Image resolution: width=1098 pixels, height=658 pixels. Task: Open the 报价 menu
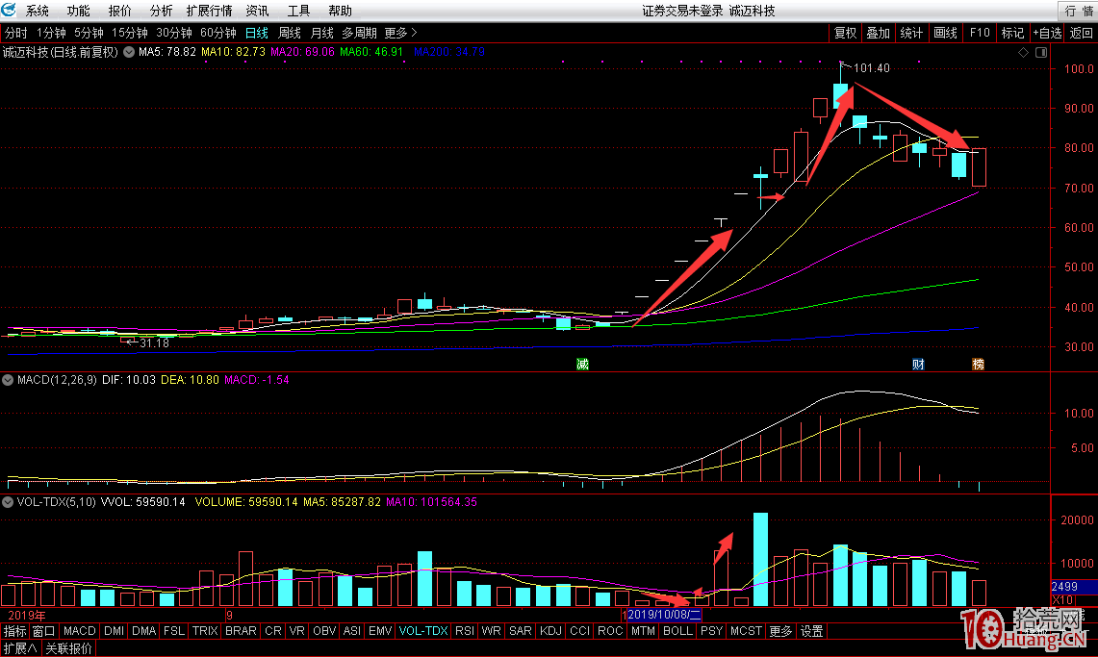(x=119, y=12)
